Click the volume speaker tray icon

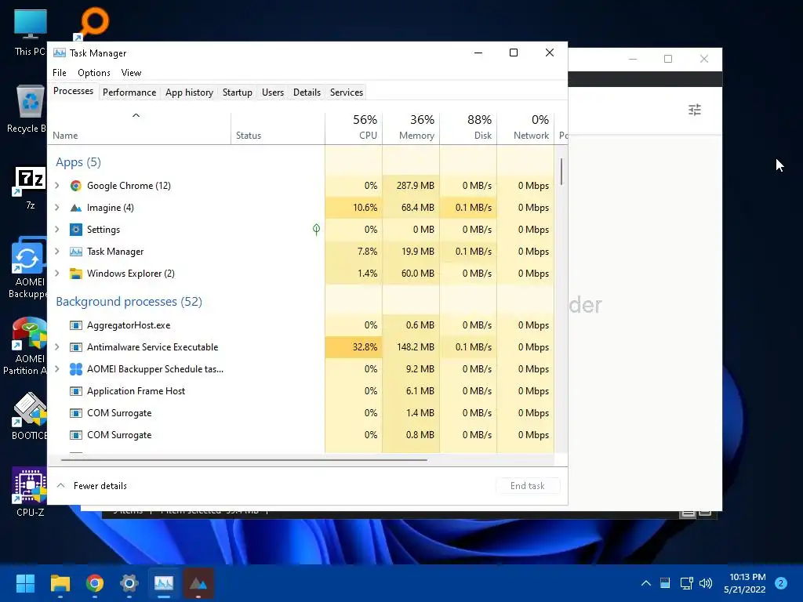(706, 583)
